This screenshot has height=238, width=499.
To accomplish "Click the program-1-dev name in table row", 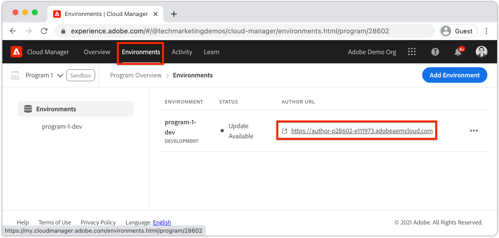I will pyautogui.click(x=181, y=127).
